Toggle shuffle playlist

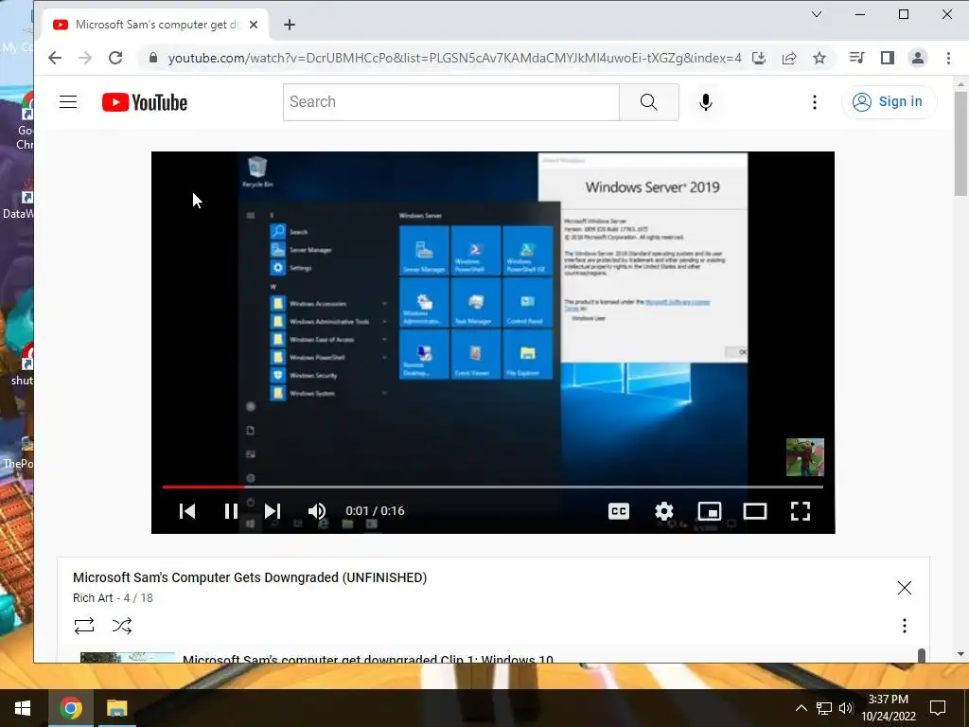pyautogui.click(x=122, y=626)
